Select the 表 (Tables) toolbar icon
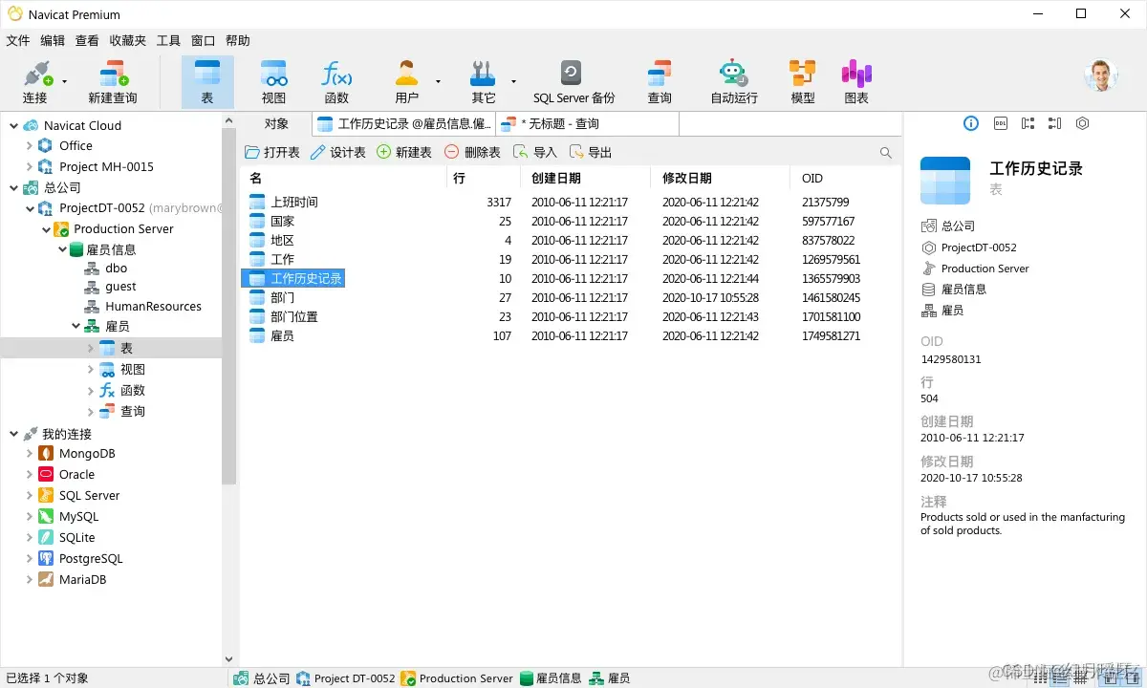This screenshot has height=688, width=1147. coord(206,81)
